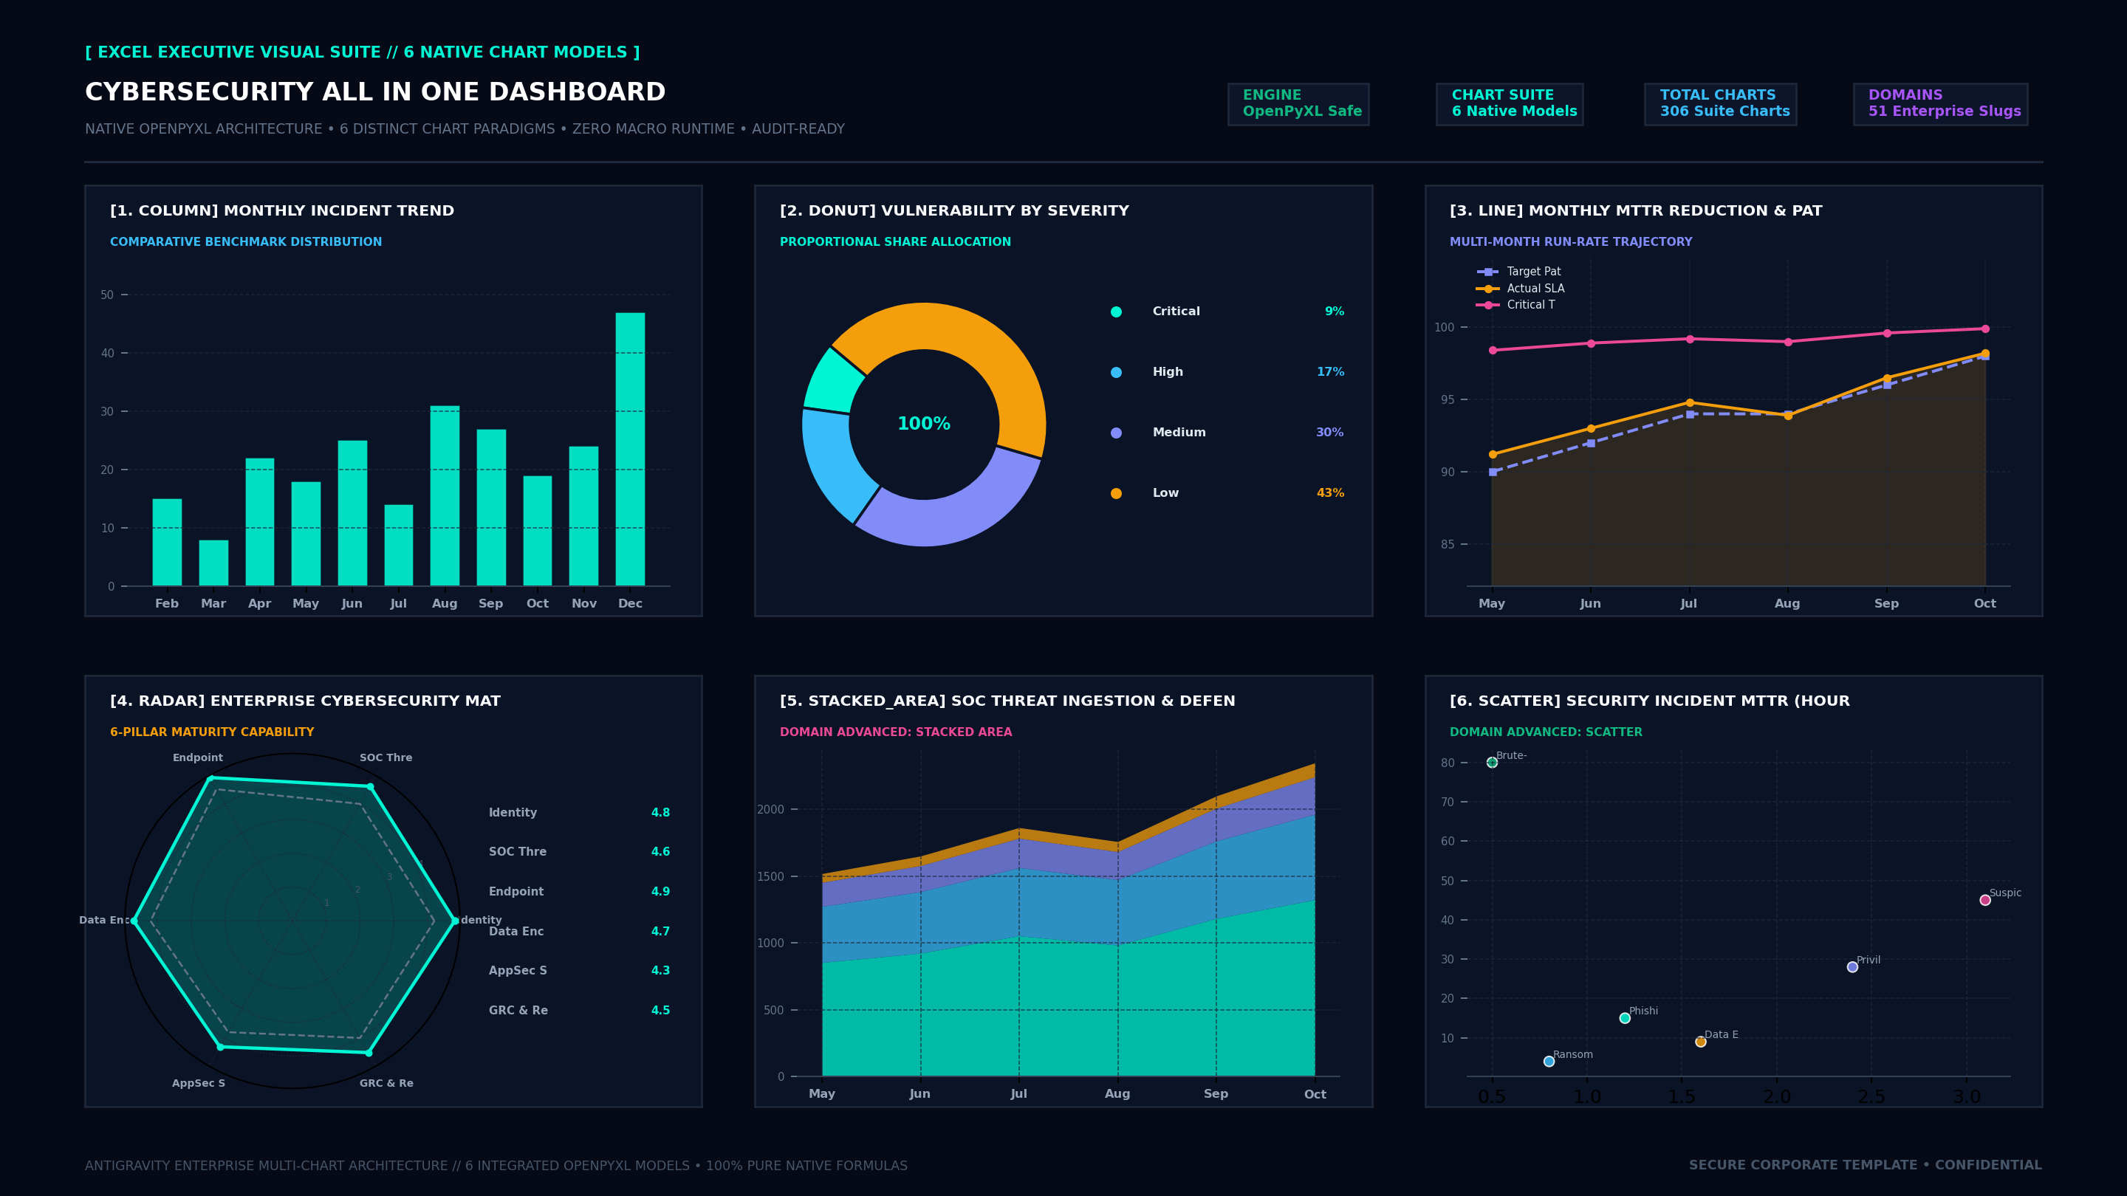The height and width of the screenshot is (1196, 2127).
Task: Click the August bar in incident trend
Action: tap(445, 496)
